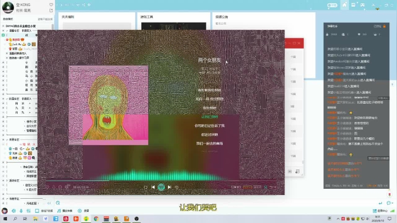Expand the top channel tree node
Viewport: 397px width, 223px height.
coord(3,26)
